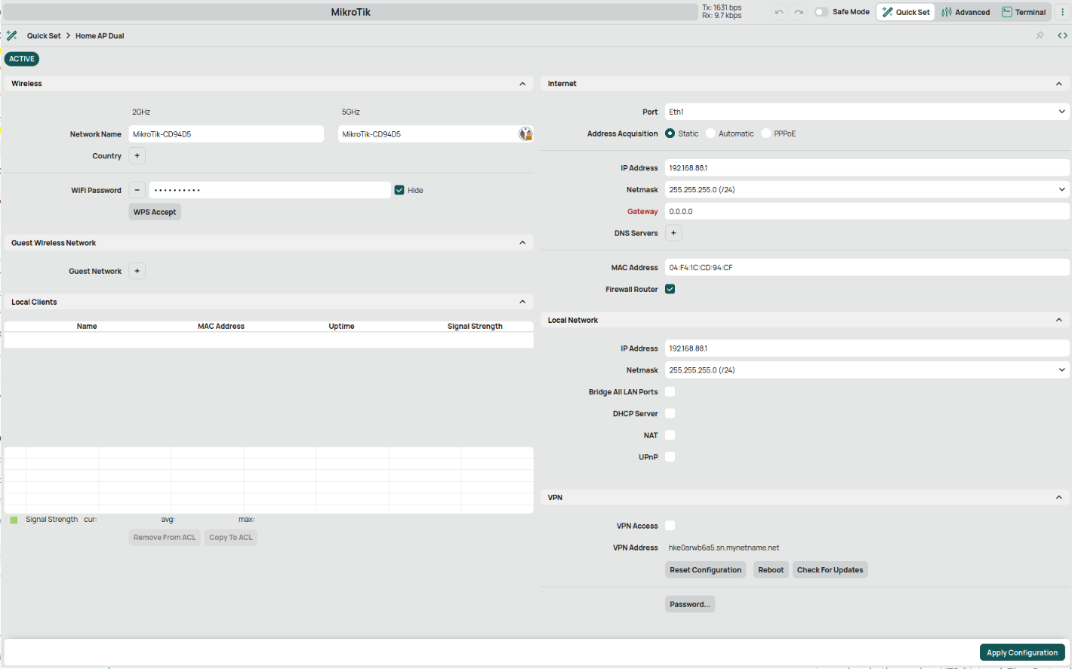The height and width of the screenshot is (669, 1072).
Task: Uncheck the Hide password checkbox
Action: [x=399, y=190]
